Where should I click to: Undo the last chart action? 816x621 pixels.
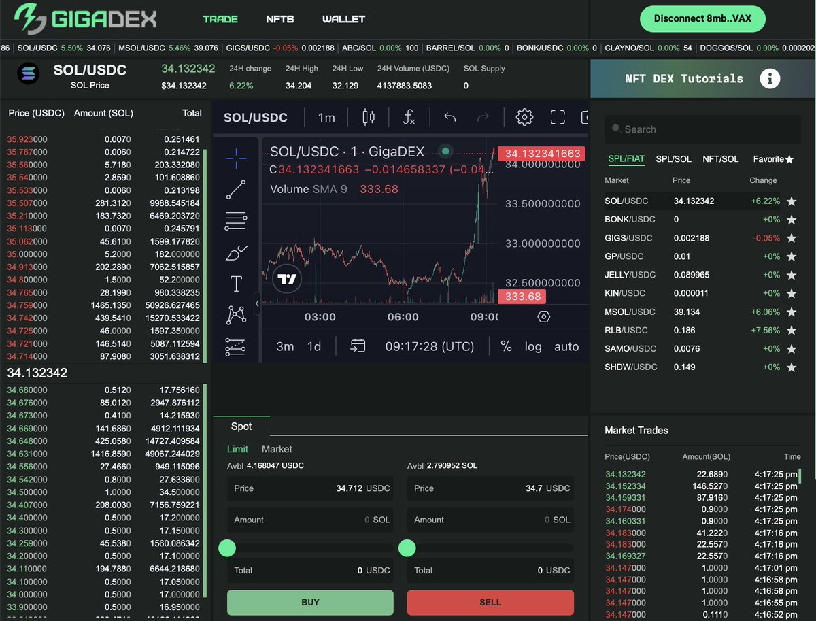click(448, 116)
